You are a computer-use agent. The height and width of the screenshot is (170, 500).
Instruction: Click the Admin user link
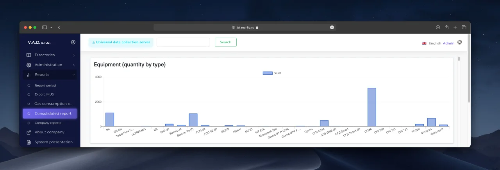pyautogui.click(x=448, y=43)
